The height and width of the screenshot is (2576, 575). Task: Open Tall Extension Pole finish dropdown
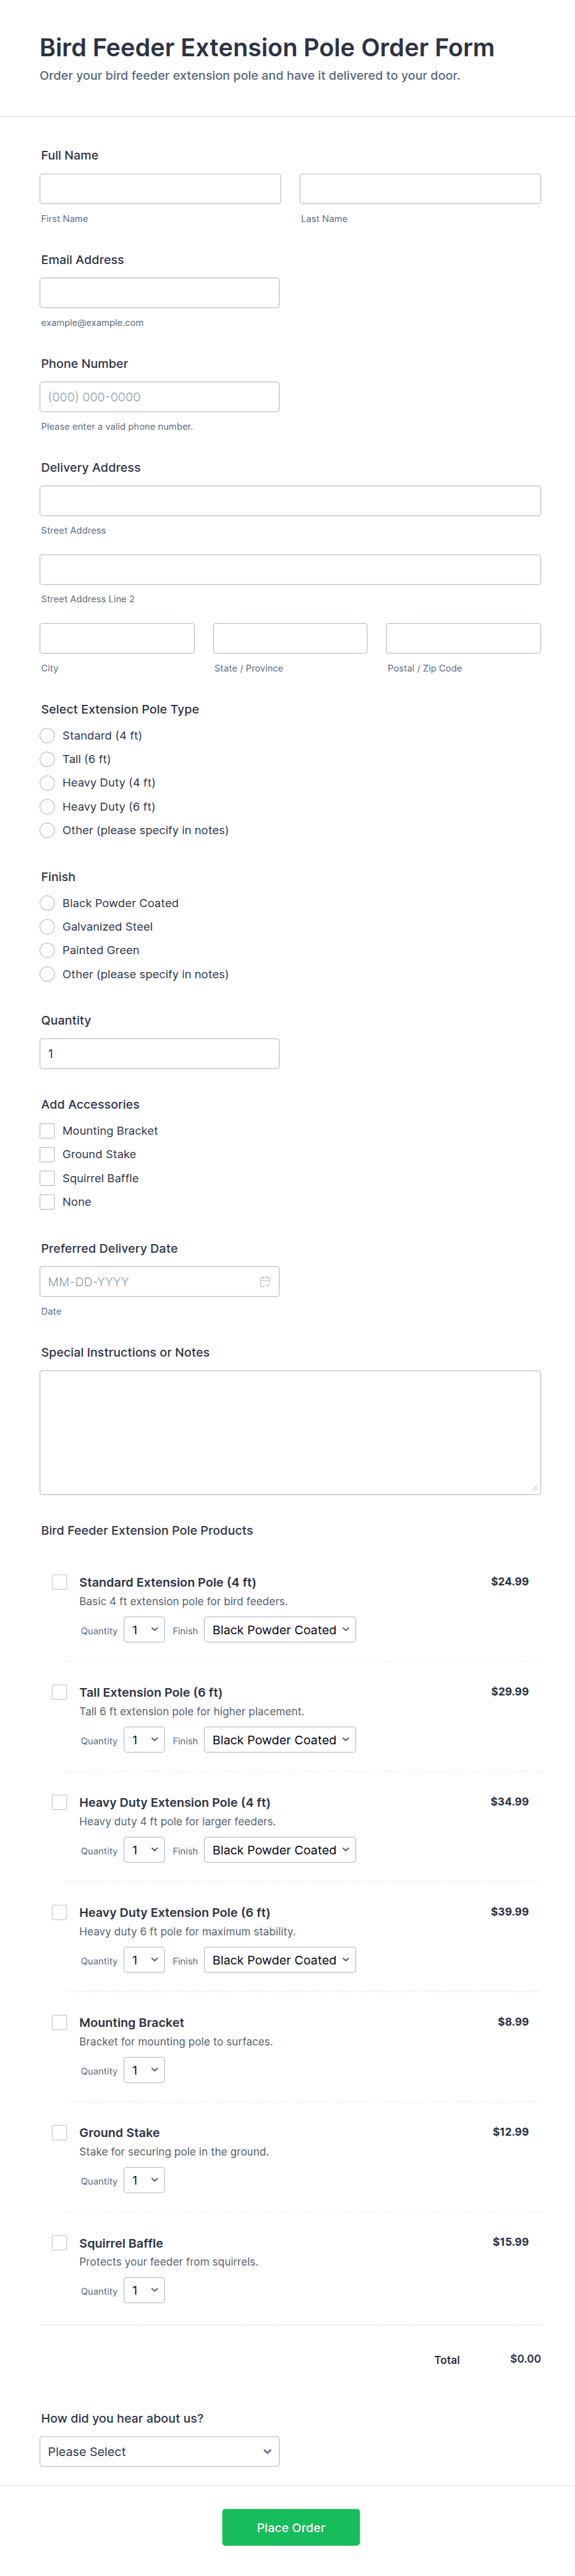point(280,1740)
